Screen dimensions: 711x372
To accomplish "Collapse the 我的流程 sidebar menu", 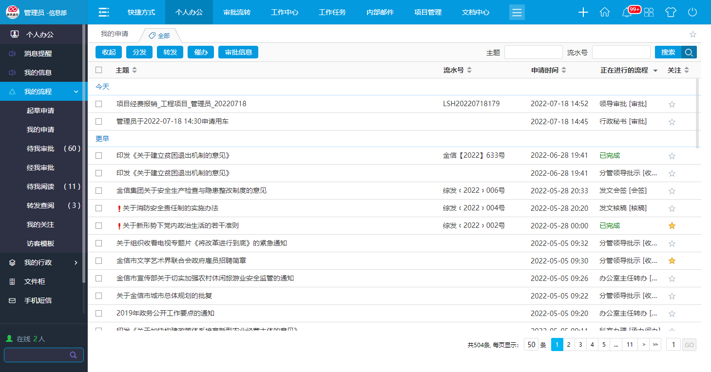I will click(76, 92).
